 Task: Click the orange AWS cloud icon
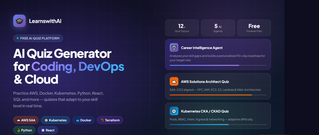pos(174,81)
